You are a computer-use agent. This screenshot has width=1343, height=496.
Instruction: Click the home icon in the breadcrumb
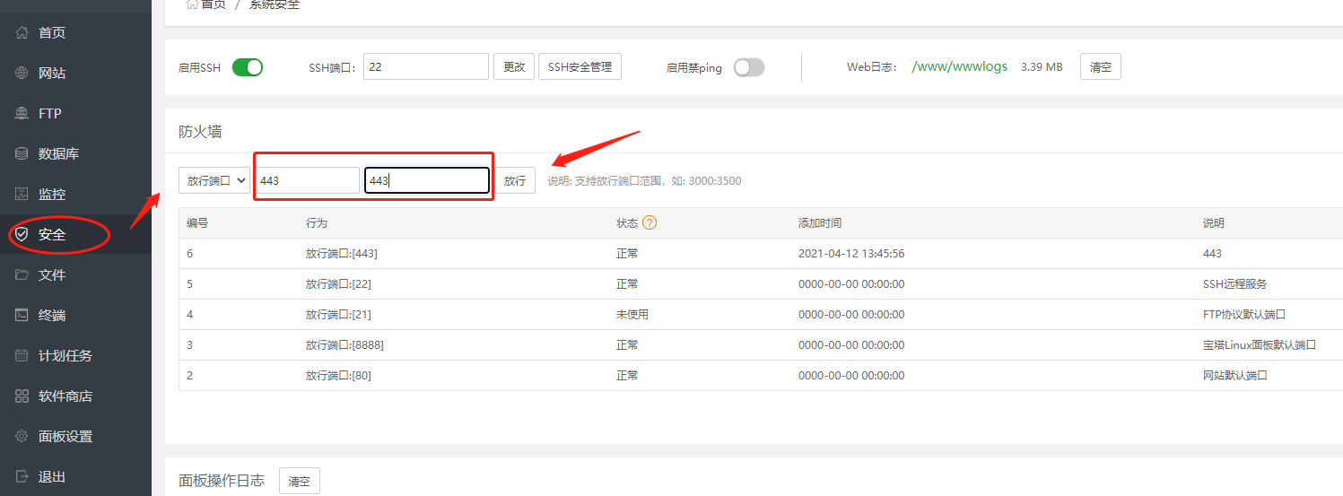[x=191, y=4]
